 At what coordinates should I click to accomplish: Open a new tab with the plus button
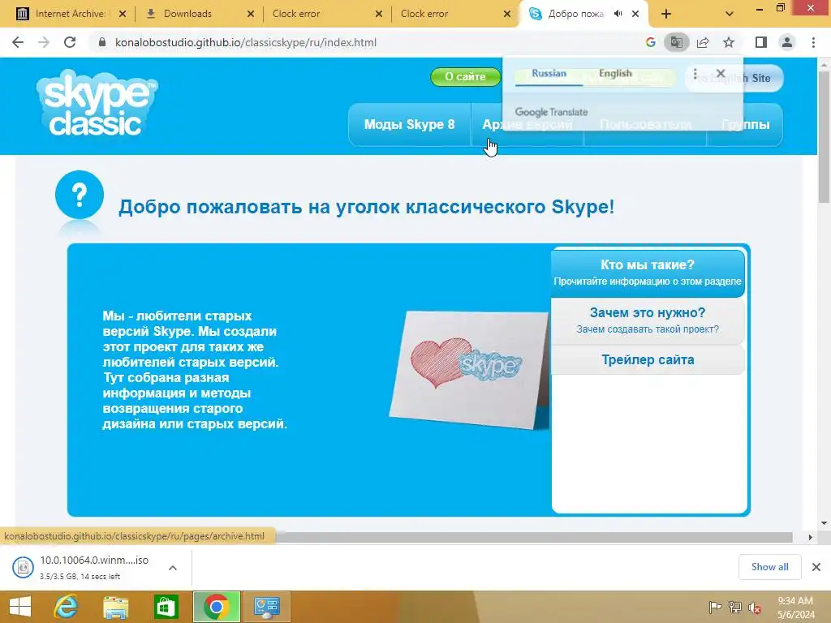point(666,14)
